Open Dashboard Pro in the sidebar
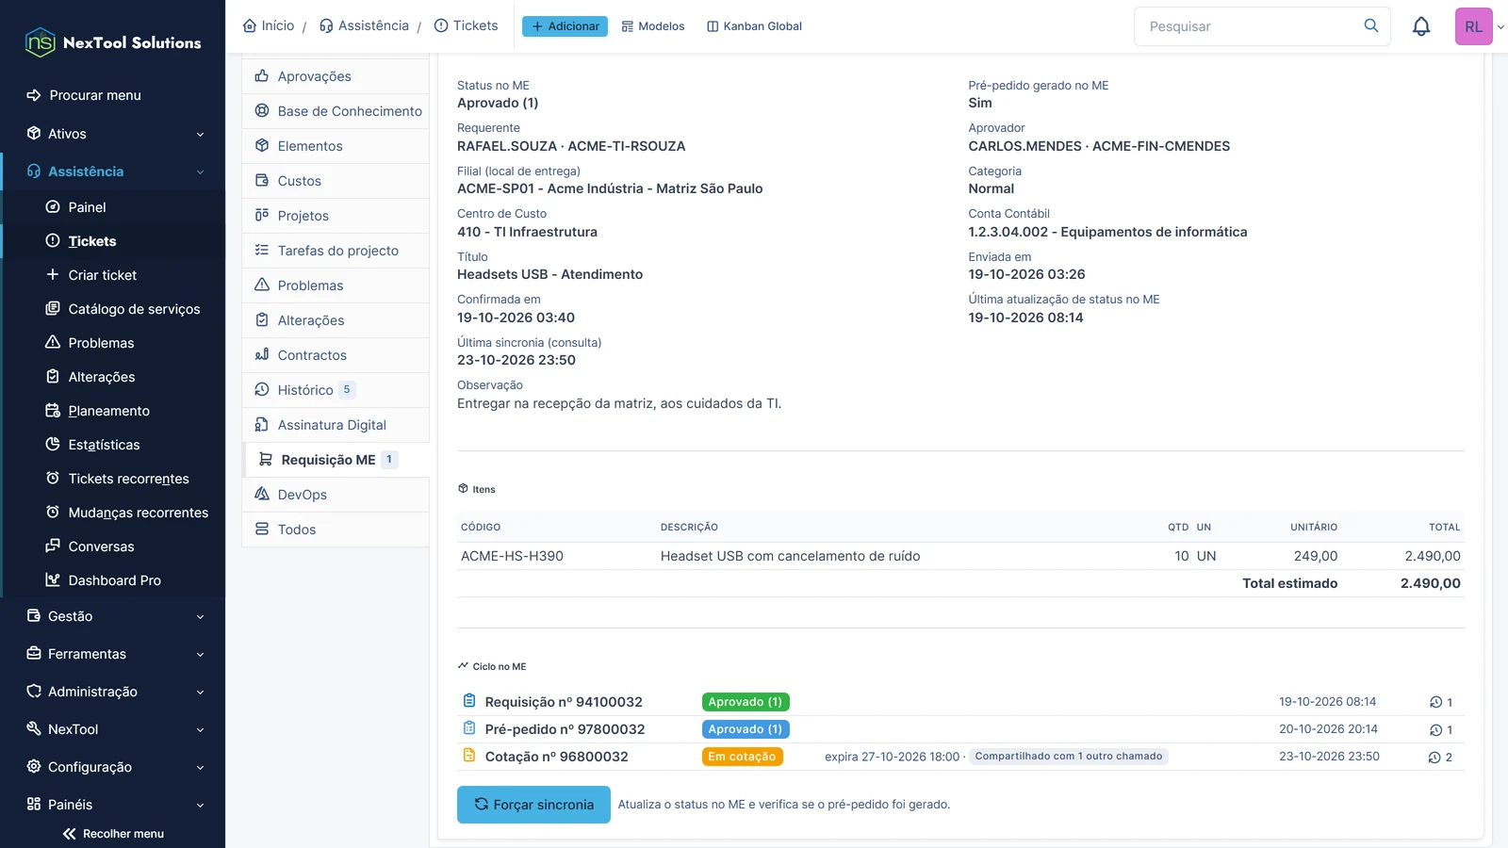The image size is (1508, 848). pos(114,580)
